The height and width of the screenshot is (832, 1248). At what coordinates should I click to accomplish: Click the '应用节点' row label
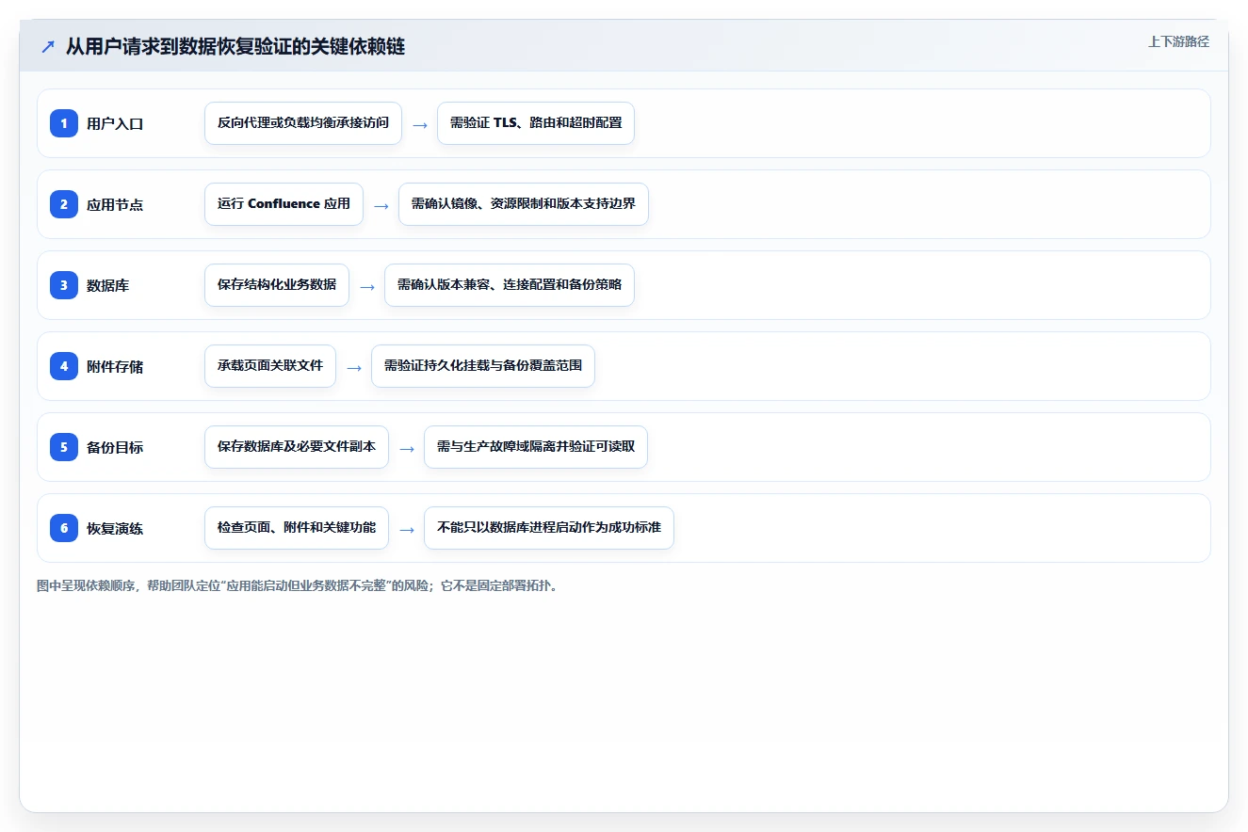115,204
